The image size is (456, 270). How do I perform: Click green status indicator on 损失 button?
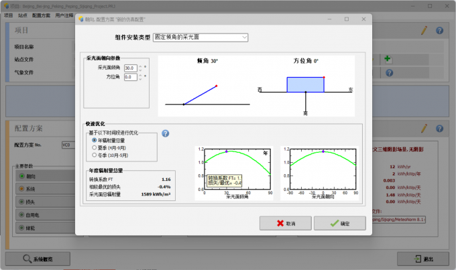(x=21, y=202)
